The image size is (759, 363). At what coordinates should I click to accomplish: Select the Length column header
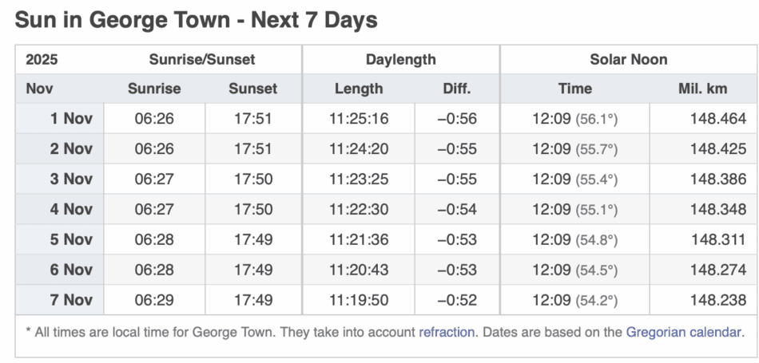359,89
